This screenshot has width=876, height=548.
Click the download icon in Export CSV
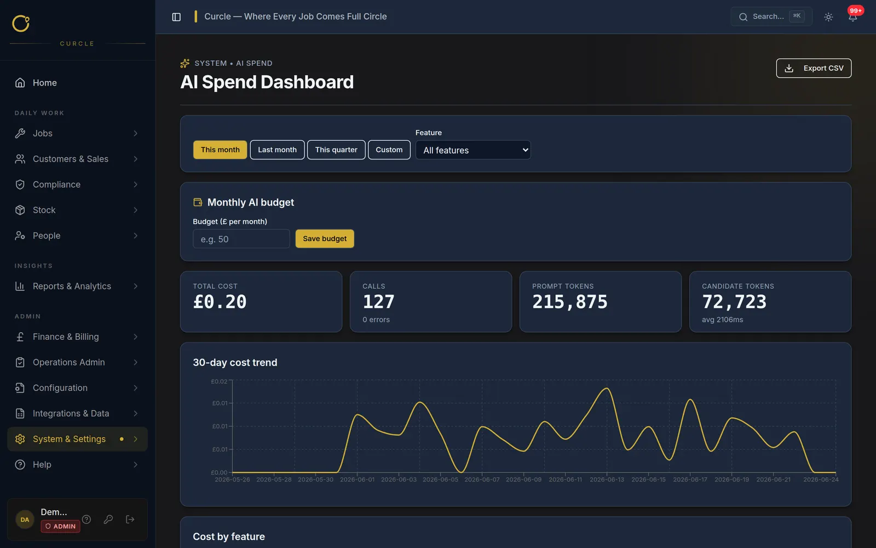click(789, 68)
